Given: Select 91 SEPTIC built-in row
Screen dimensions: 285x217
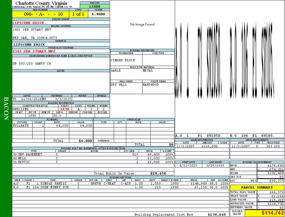Looking at the screenshot, I should click(93, 162).
